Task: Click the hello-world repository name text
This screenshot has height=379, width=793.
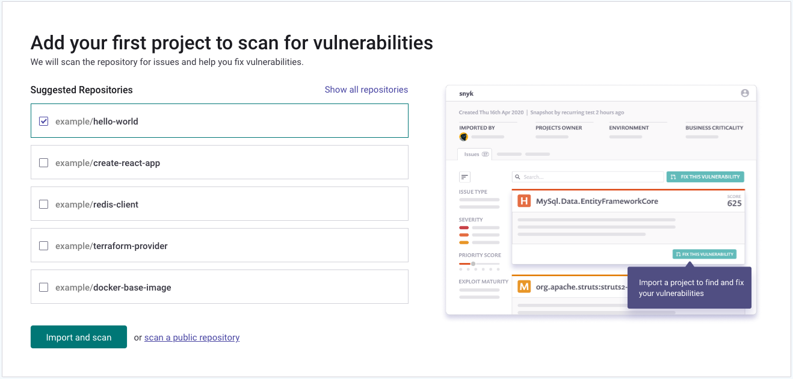Action: click(116, 122)
